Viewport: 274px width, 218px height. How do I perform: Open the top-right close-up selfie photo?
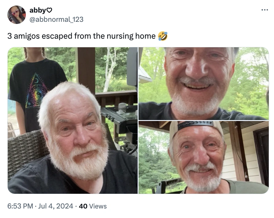[x=203, y=83]
